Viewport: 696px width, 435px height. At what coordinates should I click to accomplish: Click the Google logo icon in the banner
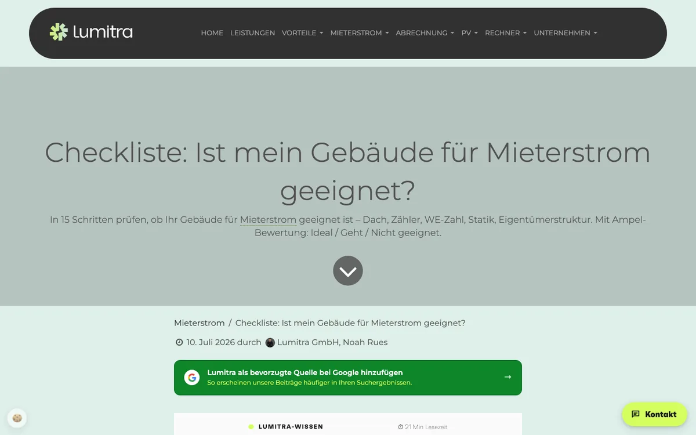coord(192,378)
